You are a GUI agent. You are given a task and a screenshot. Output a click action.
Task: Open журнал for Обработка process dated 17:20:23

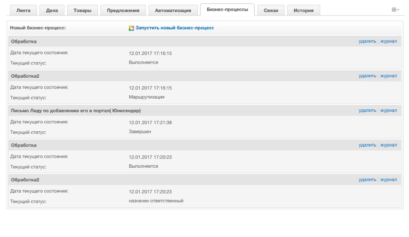[x=388, y=145]
